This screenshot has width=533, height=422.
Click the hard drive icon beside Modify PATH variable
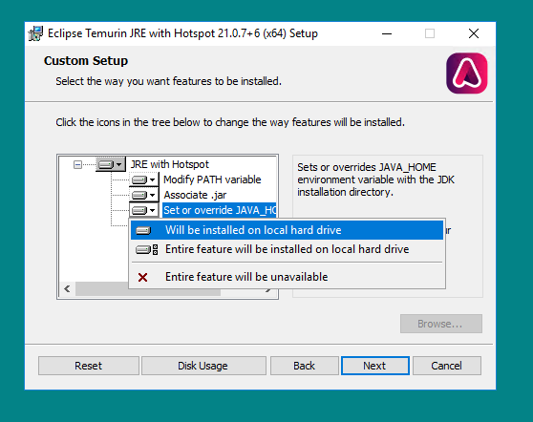pos(139,179)
